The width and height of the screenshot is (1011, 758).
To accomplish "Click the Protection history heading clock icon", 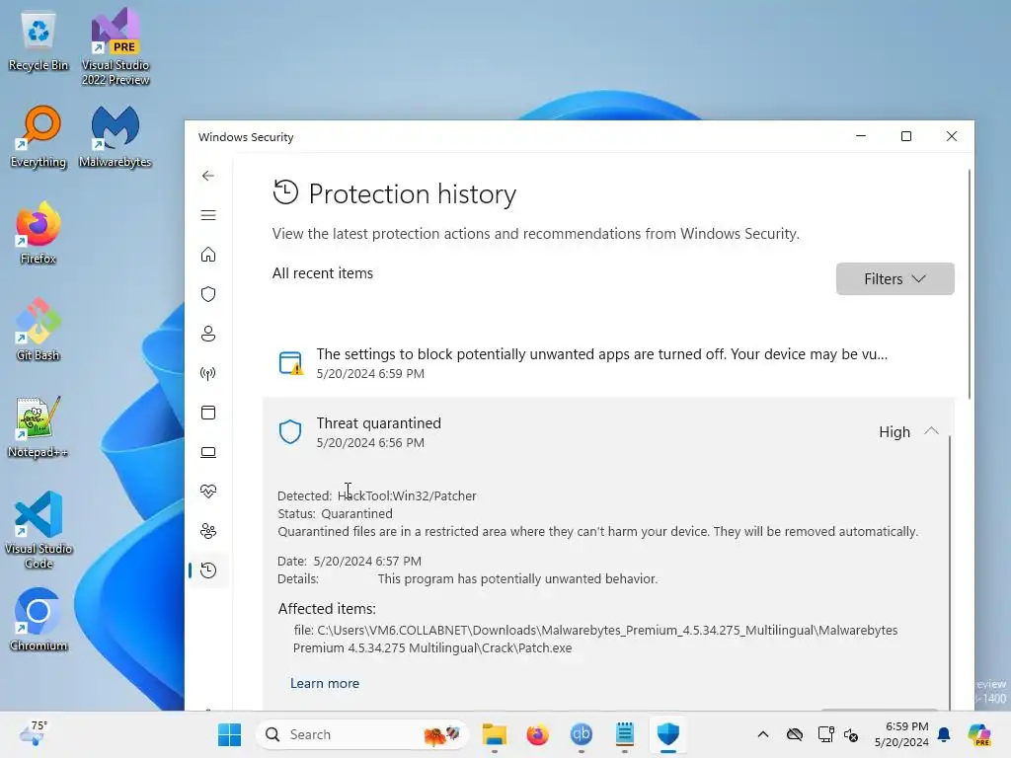I will pyautogui.click(x=285, y=192).
